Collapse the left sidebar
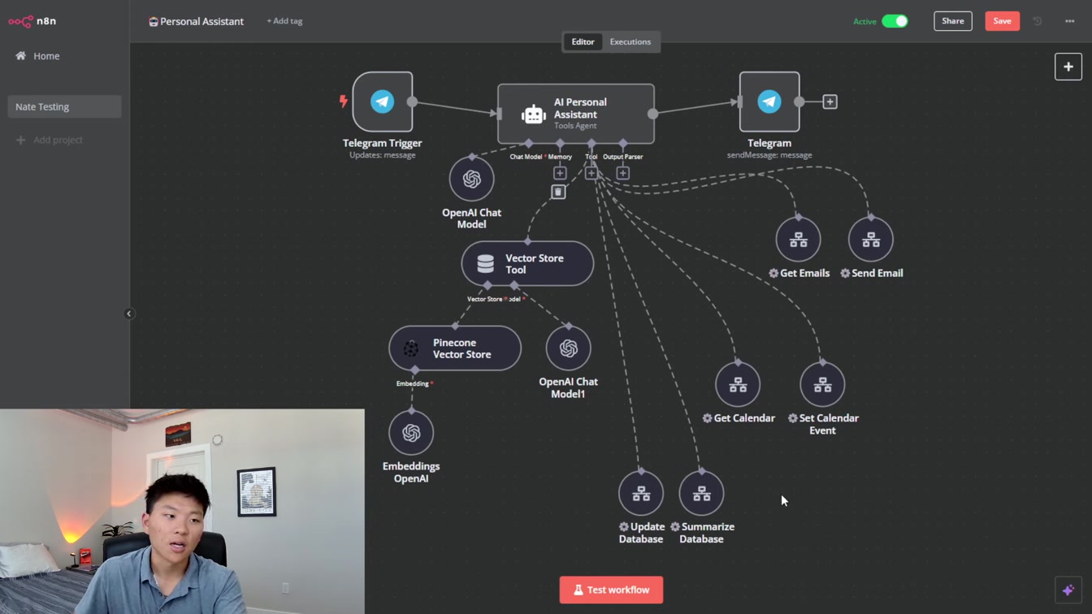1092x614 pixels. coord(129,313)
